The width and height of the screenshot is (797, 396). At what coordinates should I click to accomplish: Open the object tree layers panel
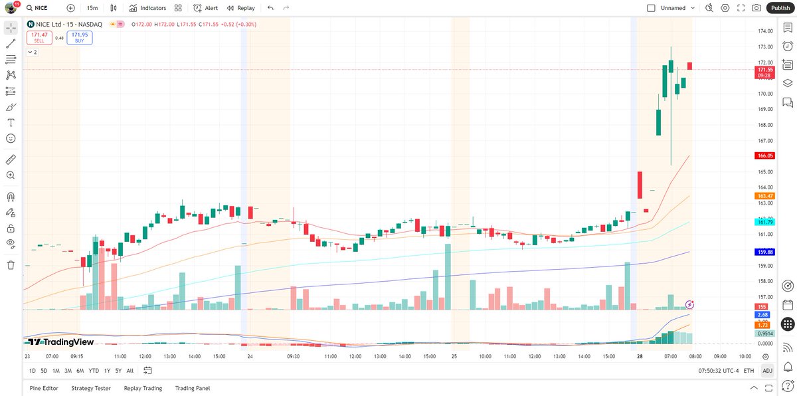(788, 83)
